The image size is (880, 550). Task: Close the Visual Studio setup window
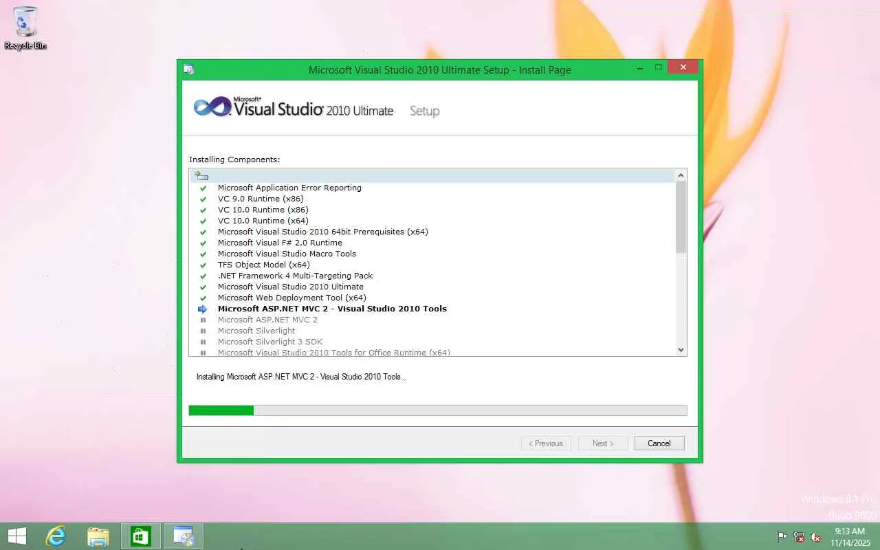tap(683, 67)
